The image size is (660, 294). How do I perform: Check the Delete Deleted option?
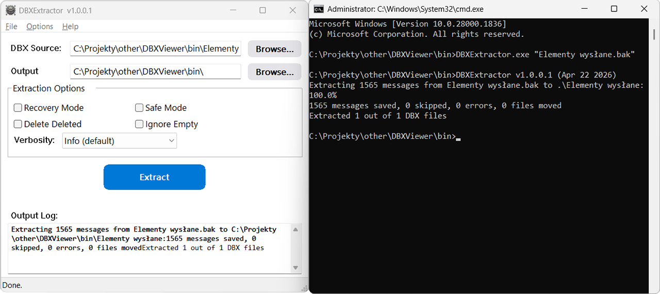click(x=18, y=124)
